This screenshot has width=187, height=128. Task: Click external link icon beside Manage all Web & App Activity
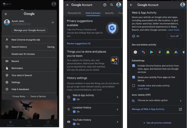click(180, 109)
